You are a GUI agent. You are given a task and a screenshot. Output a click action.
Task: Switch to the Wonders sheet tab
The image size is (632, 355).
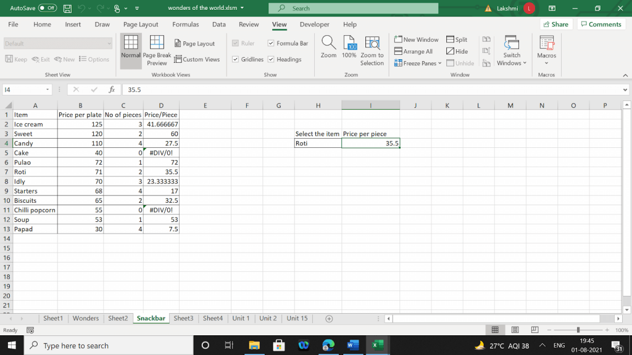pos(86,319)
